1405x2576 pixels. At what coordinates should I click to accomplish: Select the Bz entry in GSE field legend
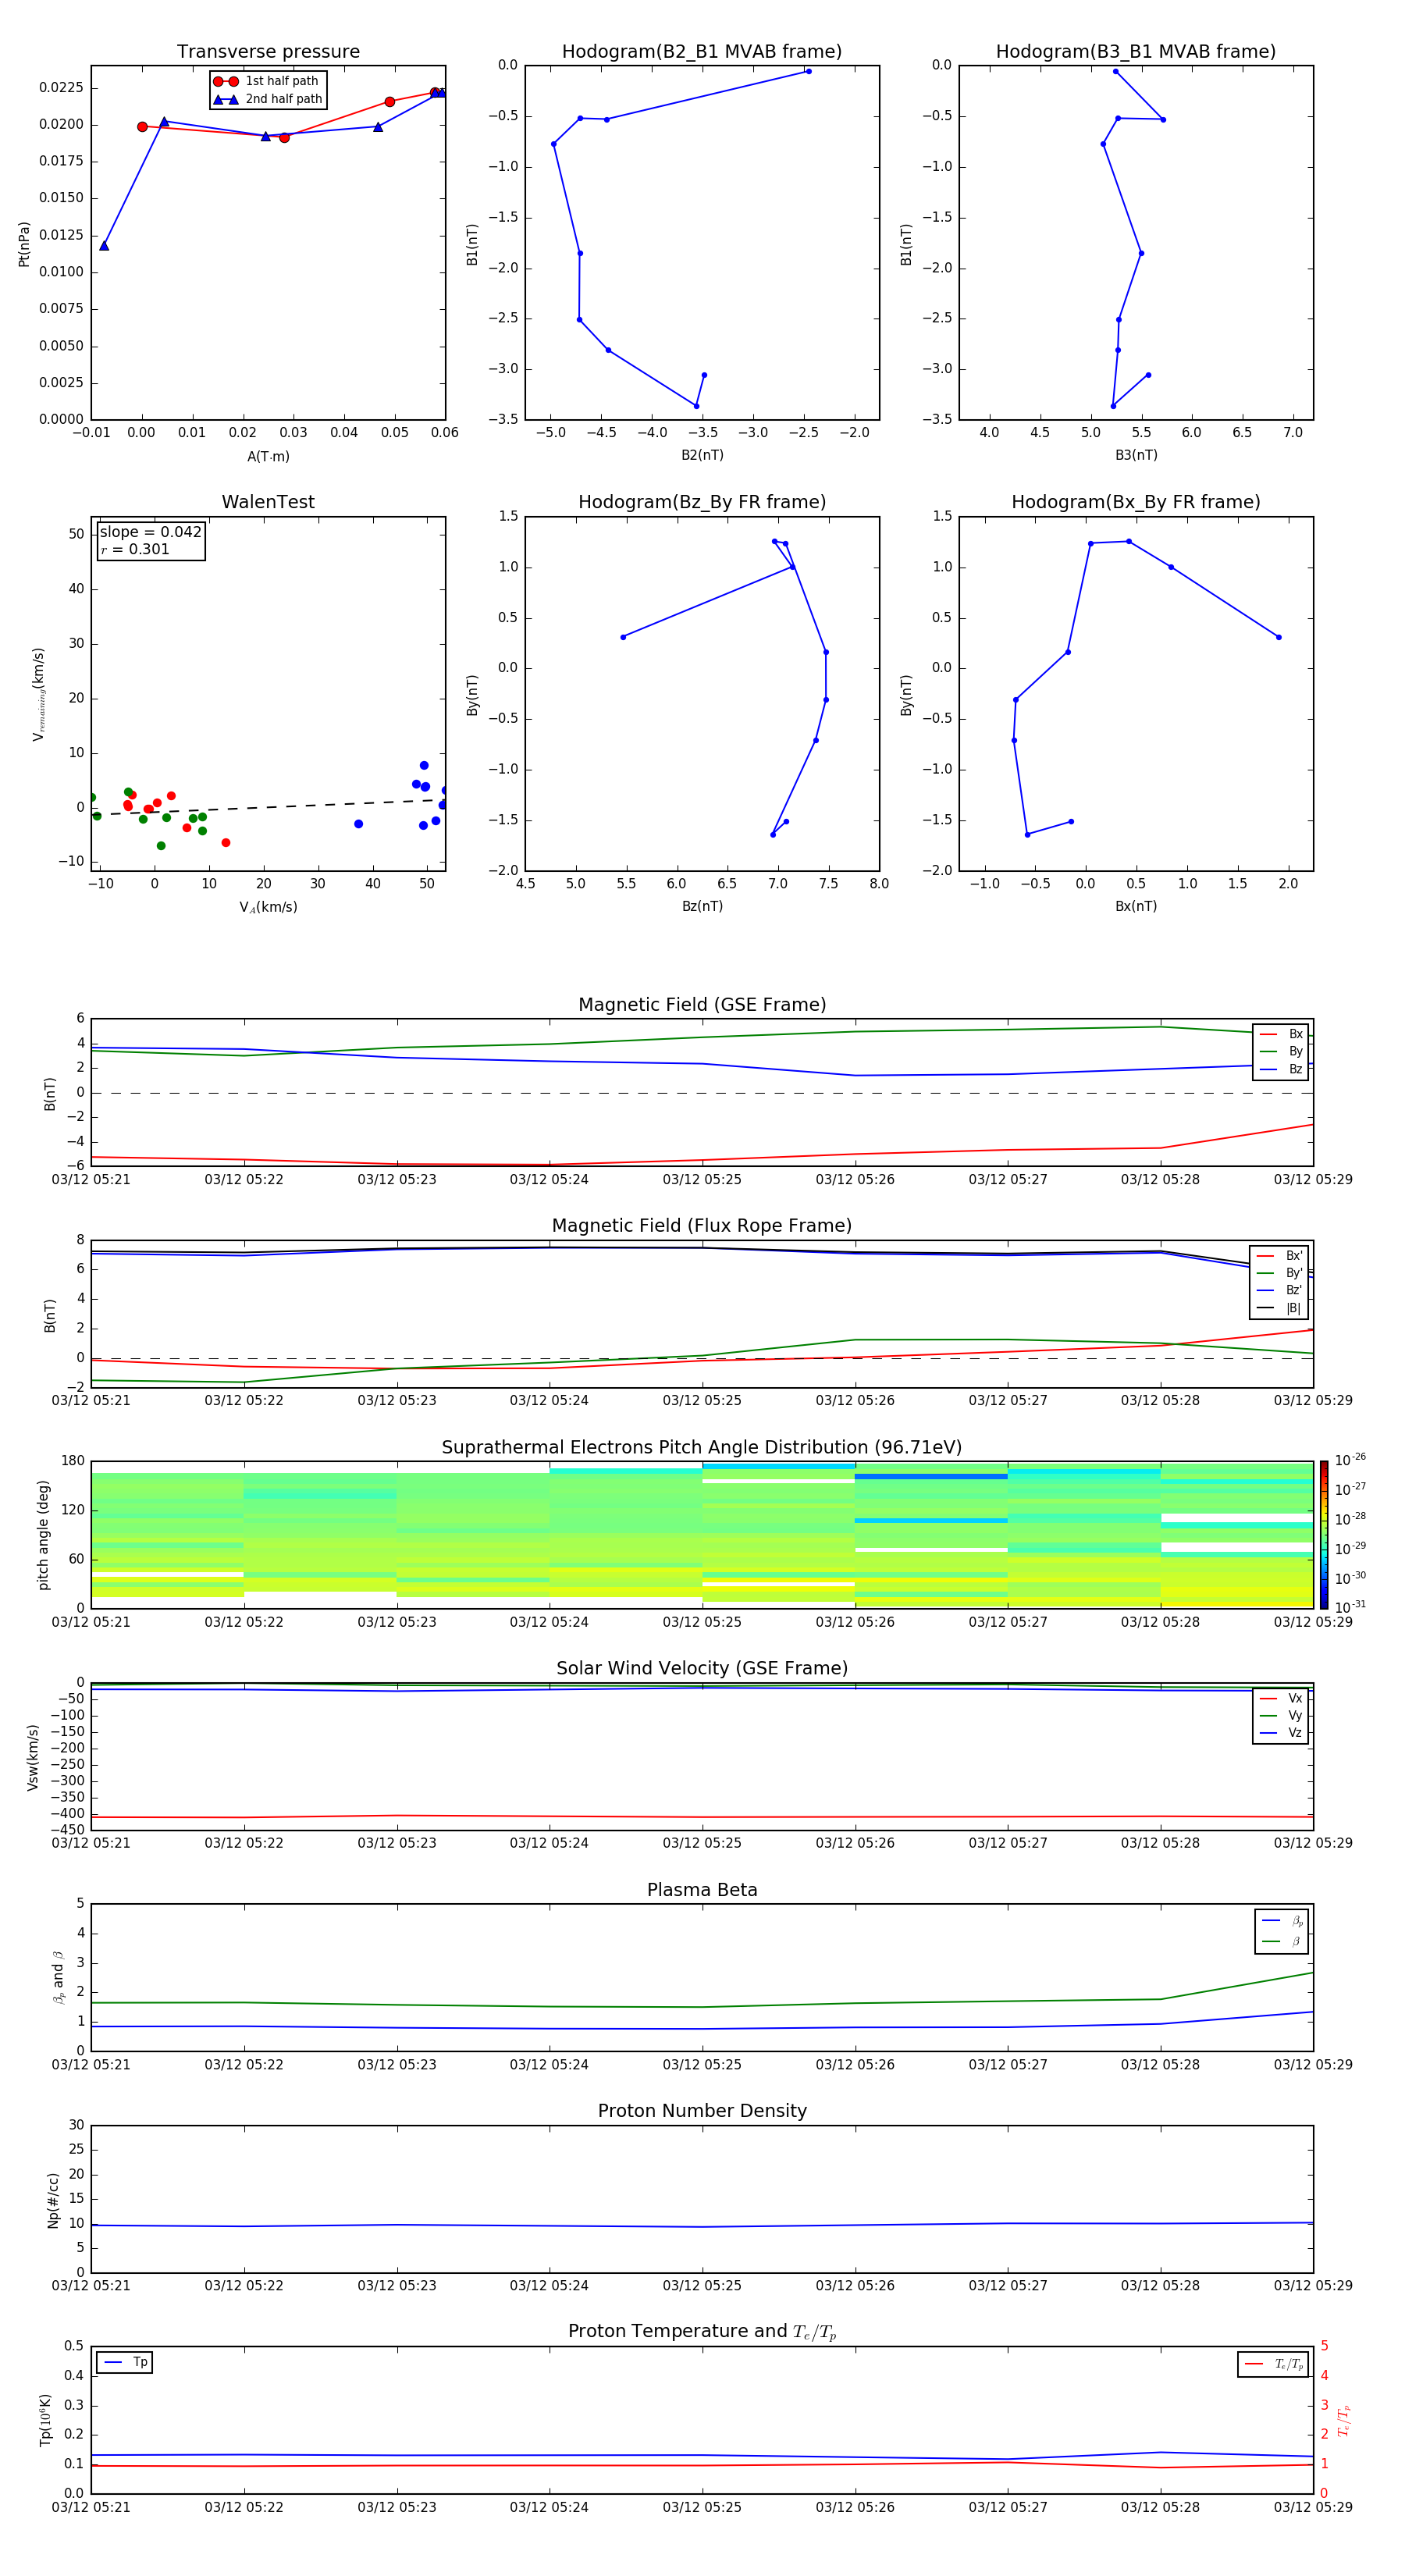coord(1281,1069)
